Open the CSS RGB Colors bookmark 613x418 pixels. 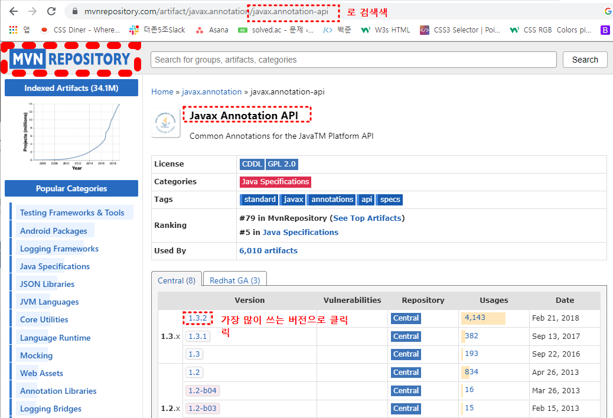pos(550,30)
